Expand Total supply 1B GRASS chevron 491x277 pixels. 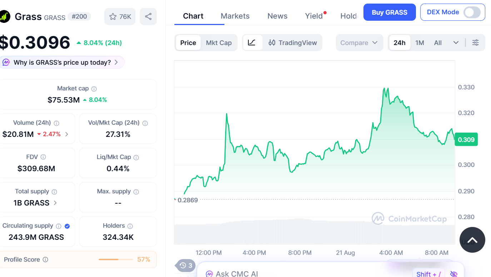pyautogui.click(x=55, y=203)
